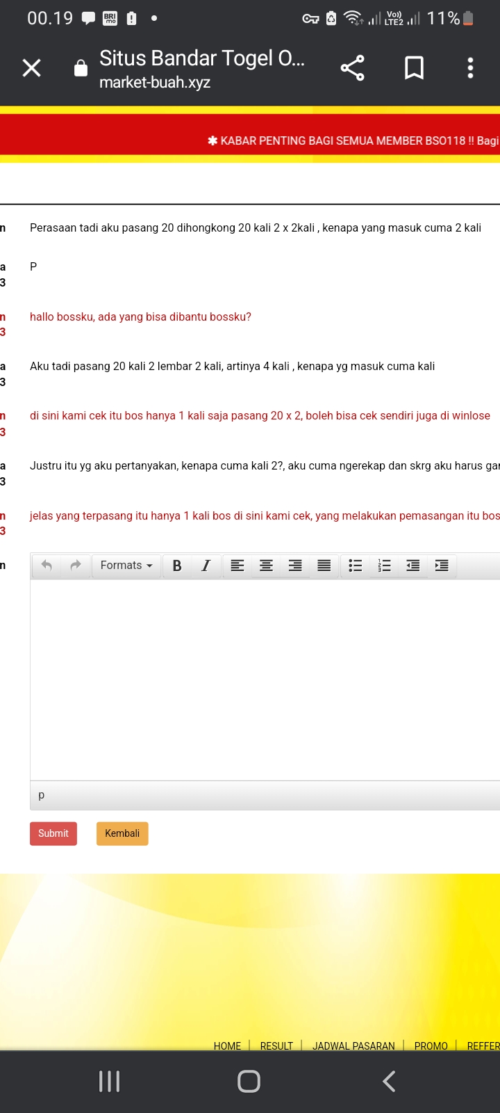Align text to the right
This screenshot has height=1113, width=500.
(295, 566)
